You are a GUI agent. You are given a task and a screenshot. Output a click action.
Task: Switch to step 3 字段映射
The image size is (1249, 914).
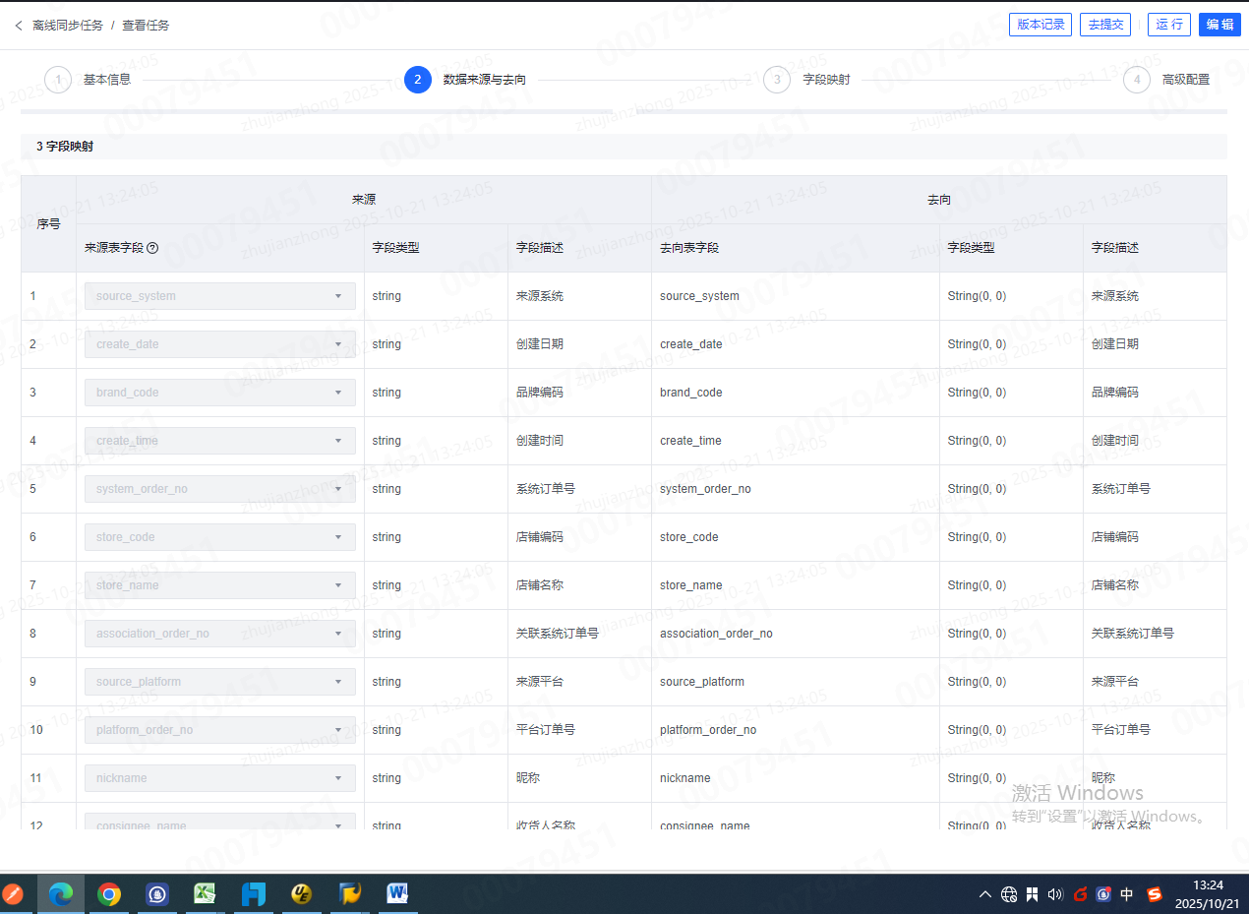tap(777, 80)
